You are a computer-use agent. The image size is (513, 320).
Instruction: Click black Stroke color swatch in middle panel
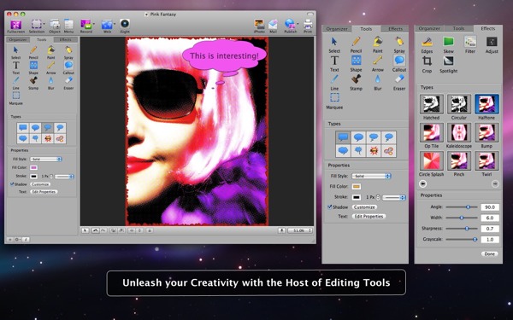[357, 197]
